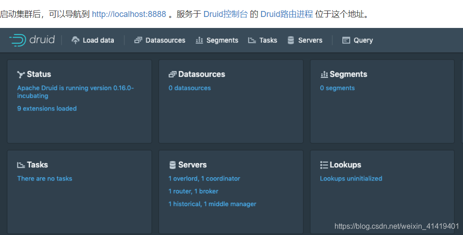Click the Lookups card heading

tap(346, 165)
